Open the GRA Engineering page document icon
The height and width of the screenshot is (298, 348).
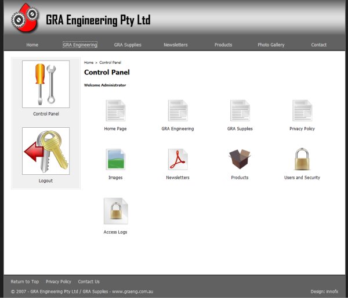pyautogui.click(x=178, y=111)
